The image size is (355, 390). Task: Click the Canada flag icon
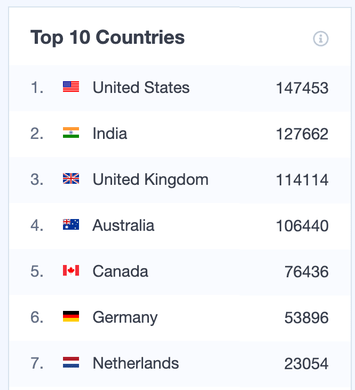[71, 271]
